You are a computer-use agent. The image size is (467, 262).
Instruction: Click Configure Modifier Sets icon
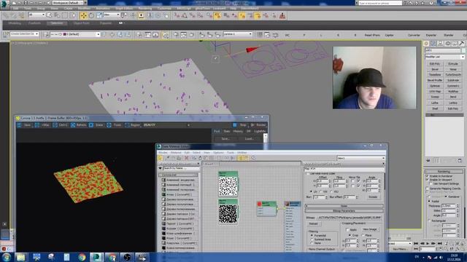[x=460, y=160]
